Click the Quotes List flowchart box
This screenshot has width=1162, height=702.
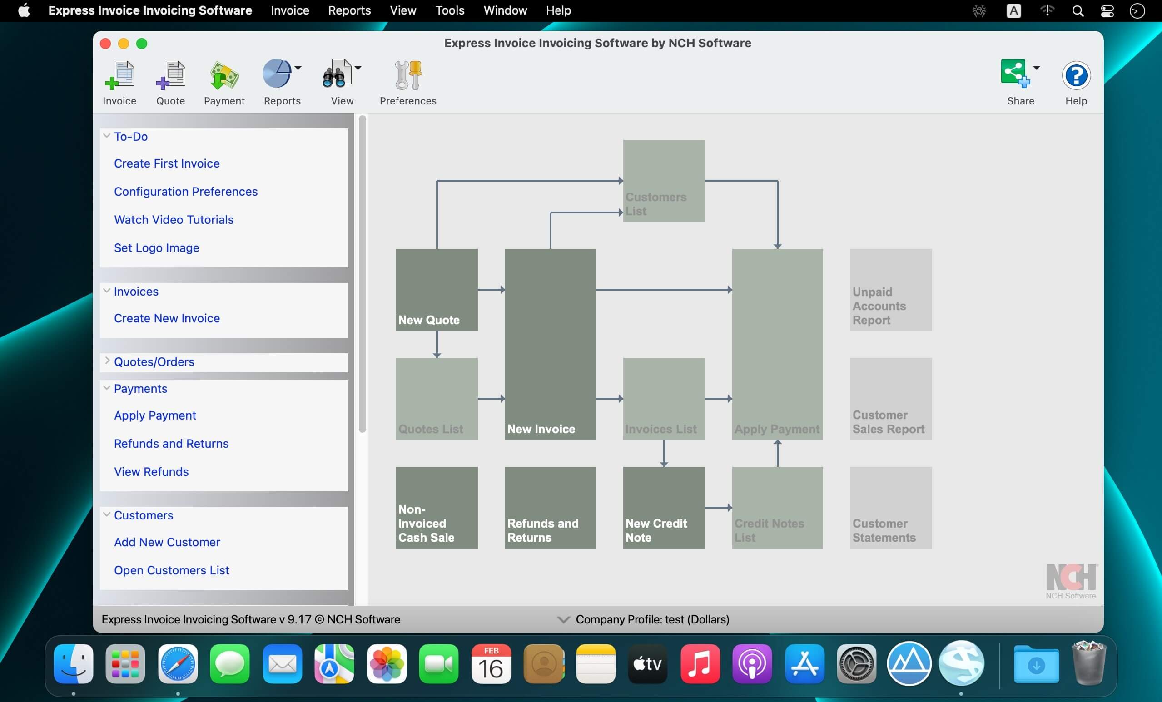tap(437, 398)
